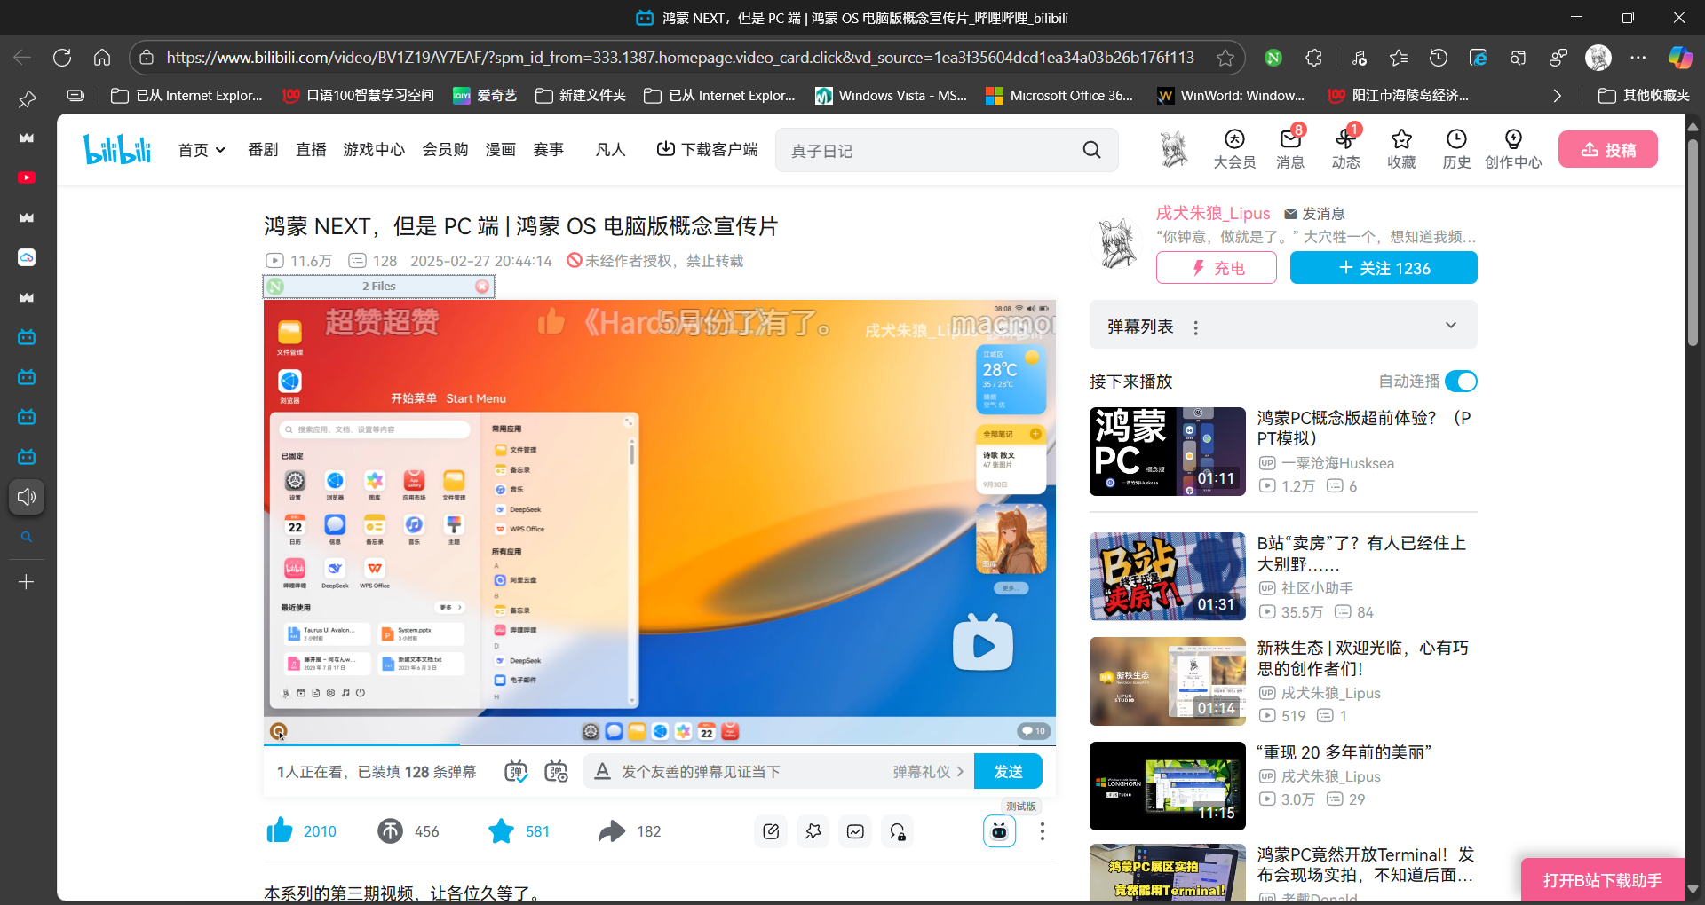Click 发消息 message link

[1314, 213]
